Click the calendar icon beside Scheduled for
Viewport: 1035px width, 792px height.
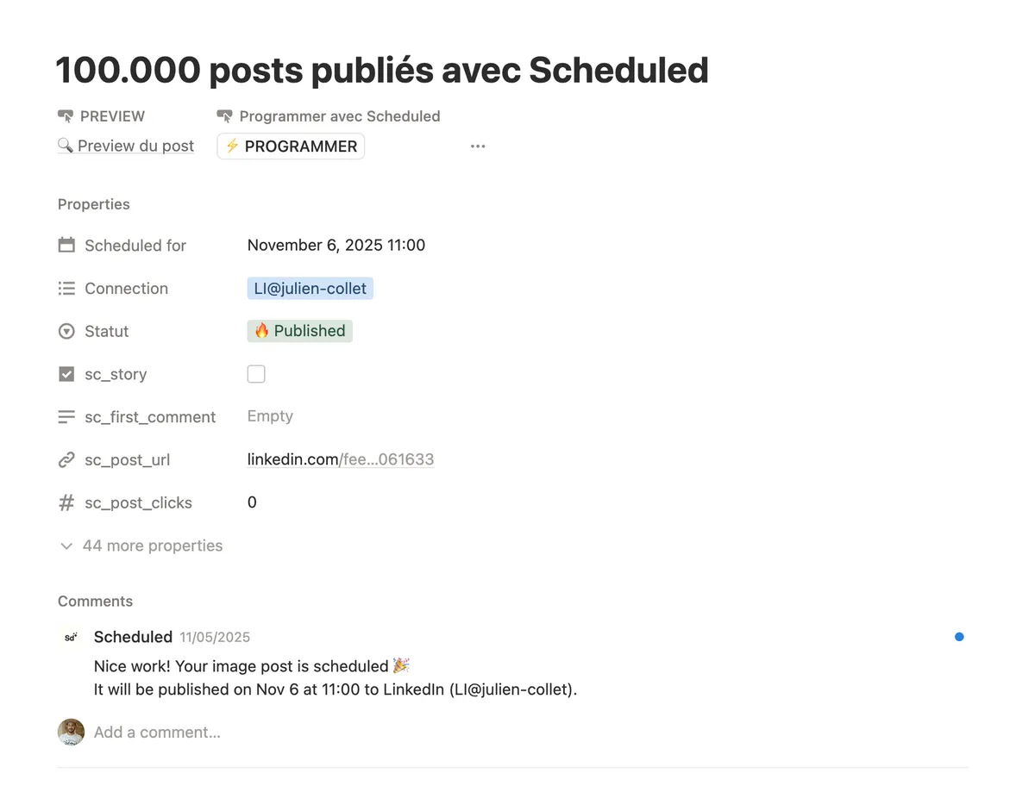coord(66,246)
